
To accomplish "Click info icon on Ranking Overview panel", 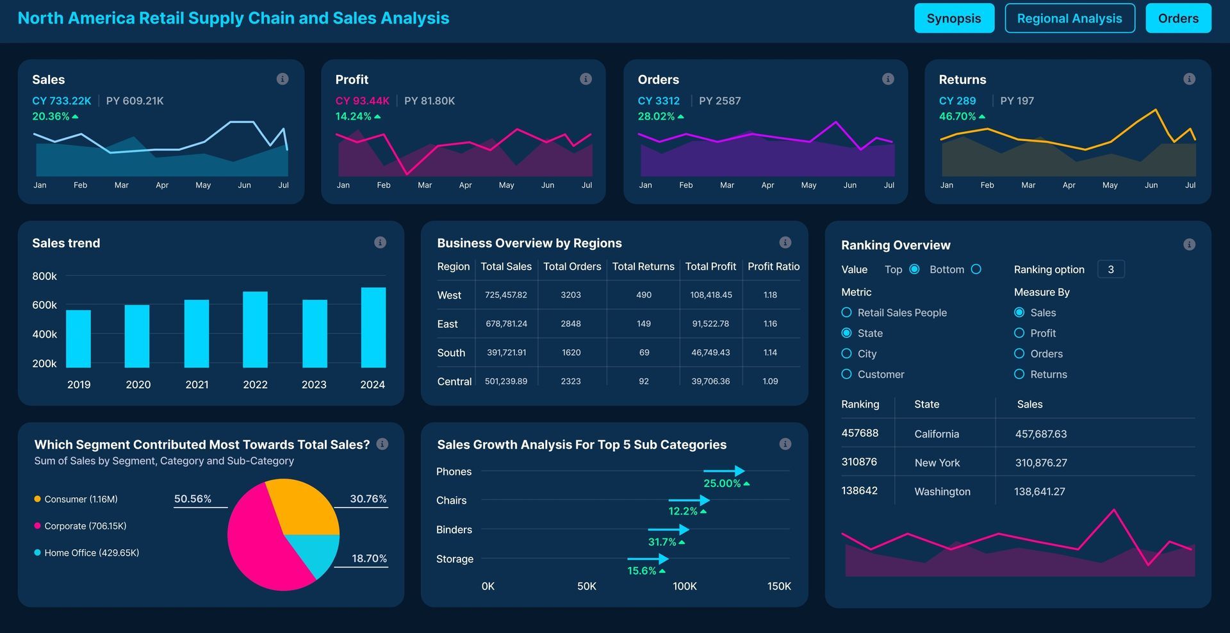I will coord(1189,244).
